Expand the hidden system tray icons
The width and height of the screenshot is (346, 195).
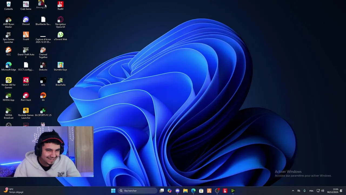point(293,191)
